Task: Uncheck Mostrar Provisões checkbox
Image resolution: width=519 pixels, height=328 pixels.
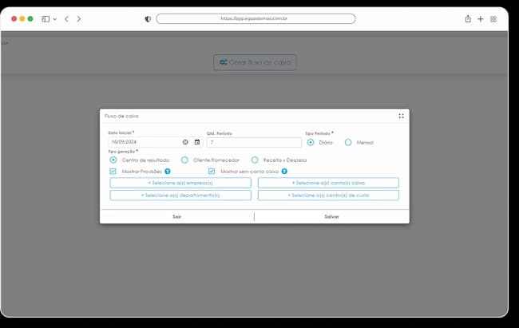Action: click(x=113, y=171)
